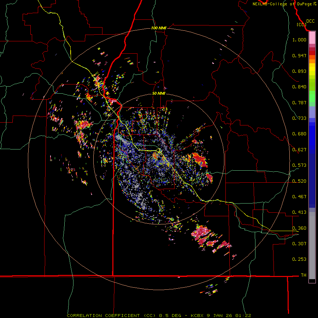Click the 0.787 scale value
Image resolution: width=318 pixels, height=318 pixels.
299,102
